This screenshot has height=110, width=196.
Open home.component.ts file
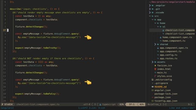point(174,41)
